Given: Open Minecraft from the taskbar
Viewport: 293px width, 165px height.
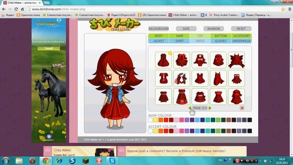Looking at the screenshot, I should tap(86, 161).
